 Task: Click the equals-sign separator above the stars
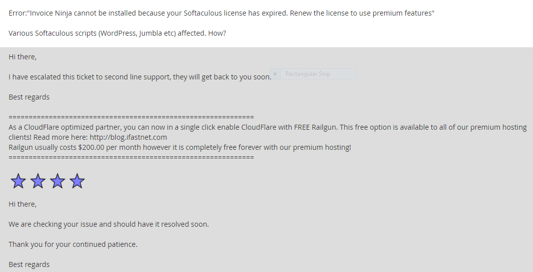[131, 157]
